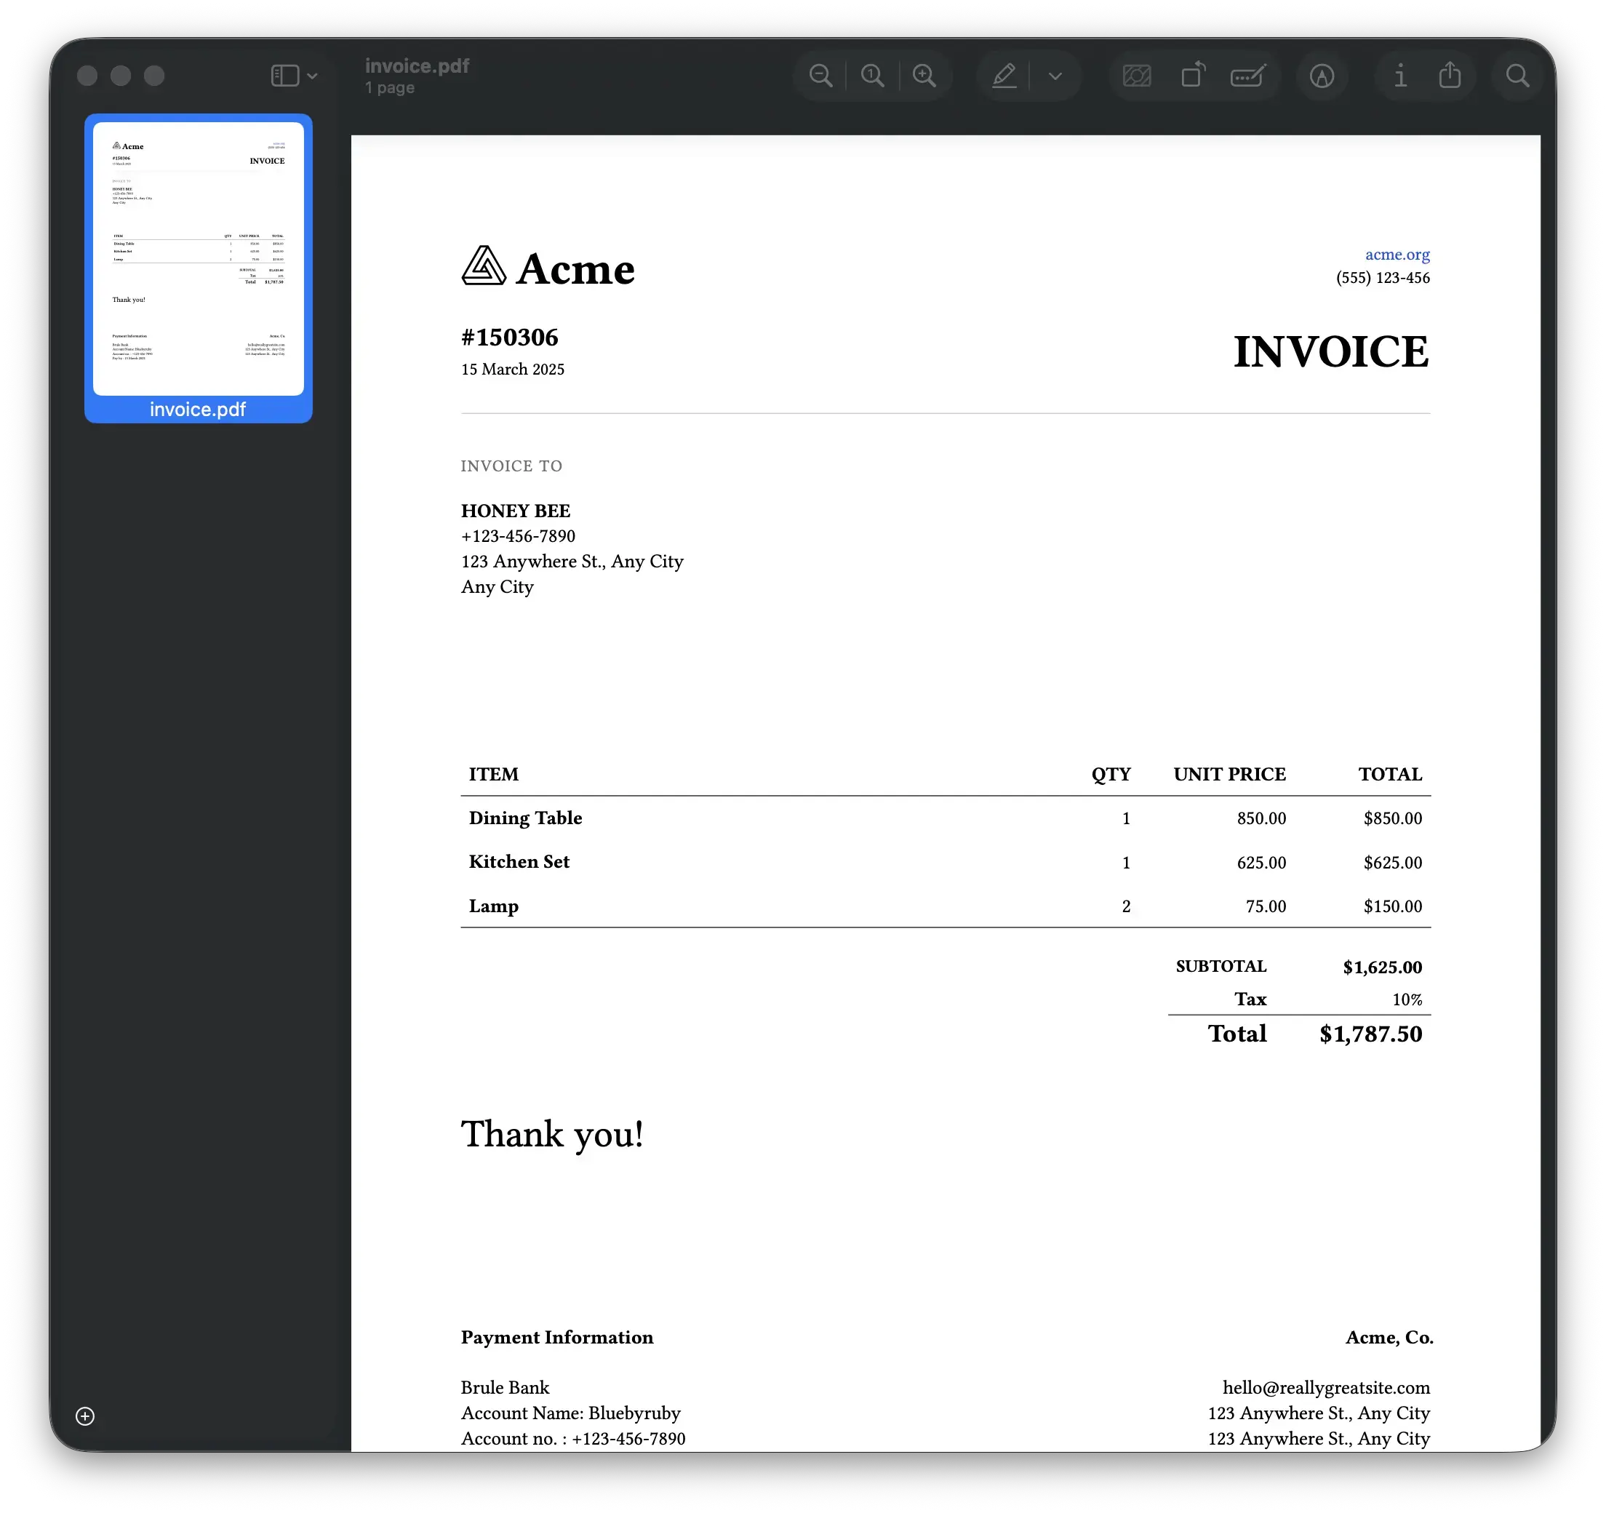Click the phone number (555) 123-456
Viewport: 1606px width, 1513px height.
click(1383, 278)
